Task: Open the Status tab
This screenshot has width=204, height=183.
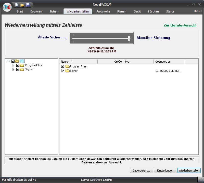Action: 170,11
